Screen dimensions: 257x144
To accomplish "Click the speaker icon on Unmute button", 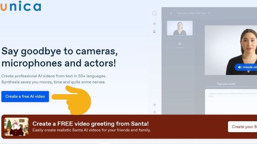I will point(239,67).
